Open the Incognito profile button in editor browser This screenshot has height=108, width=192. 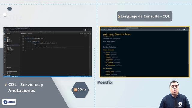pos(87,30)
